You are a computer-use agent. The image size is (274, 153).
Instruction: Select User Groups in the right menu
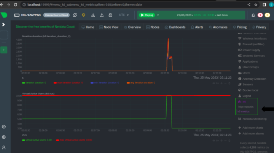(x=248, y=67)
